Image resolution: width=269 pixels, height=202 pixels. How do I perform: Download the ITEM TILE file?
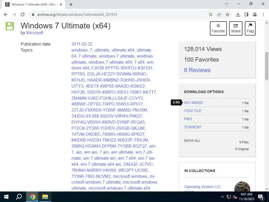pyautogui.click(x=193, y=111)
